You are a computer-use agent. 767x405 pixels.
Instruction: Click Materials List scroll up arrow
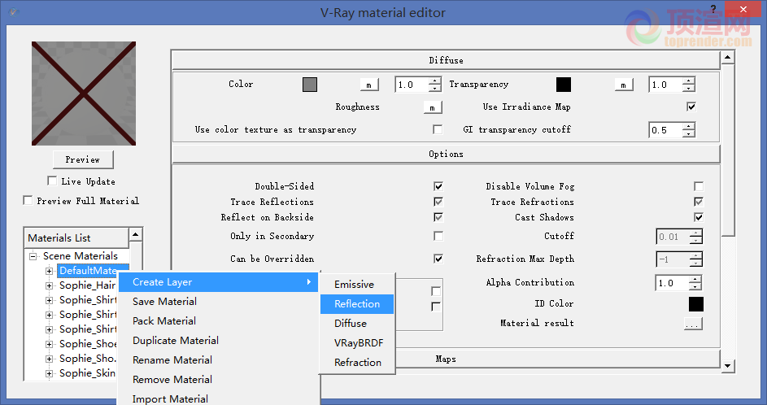coord(136,235)
